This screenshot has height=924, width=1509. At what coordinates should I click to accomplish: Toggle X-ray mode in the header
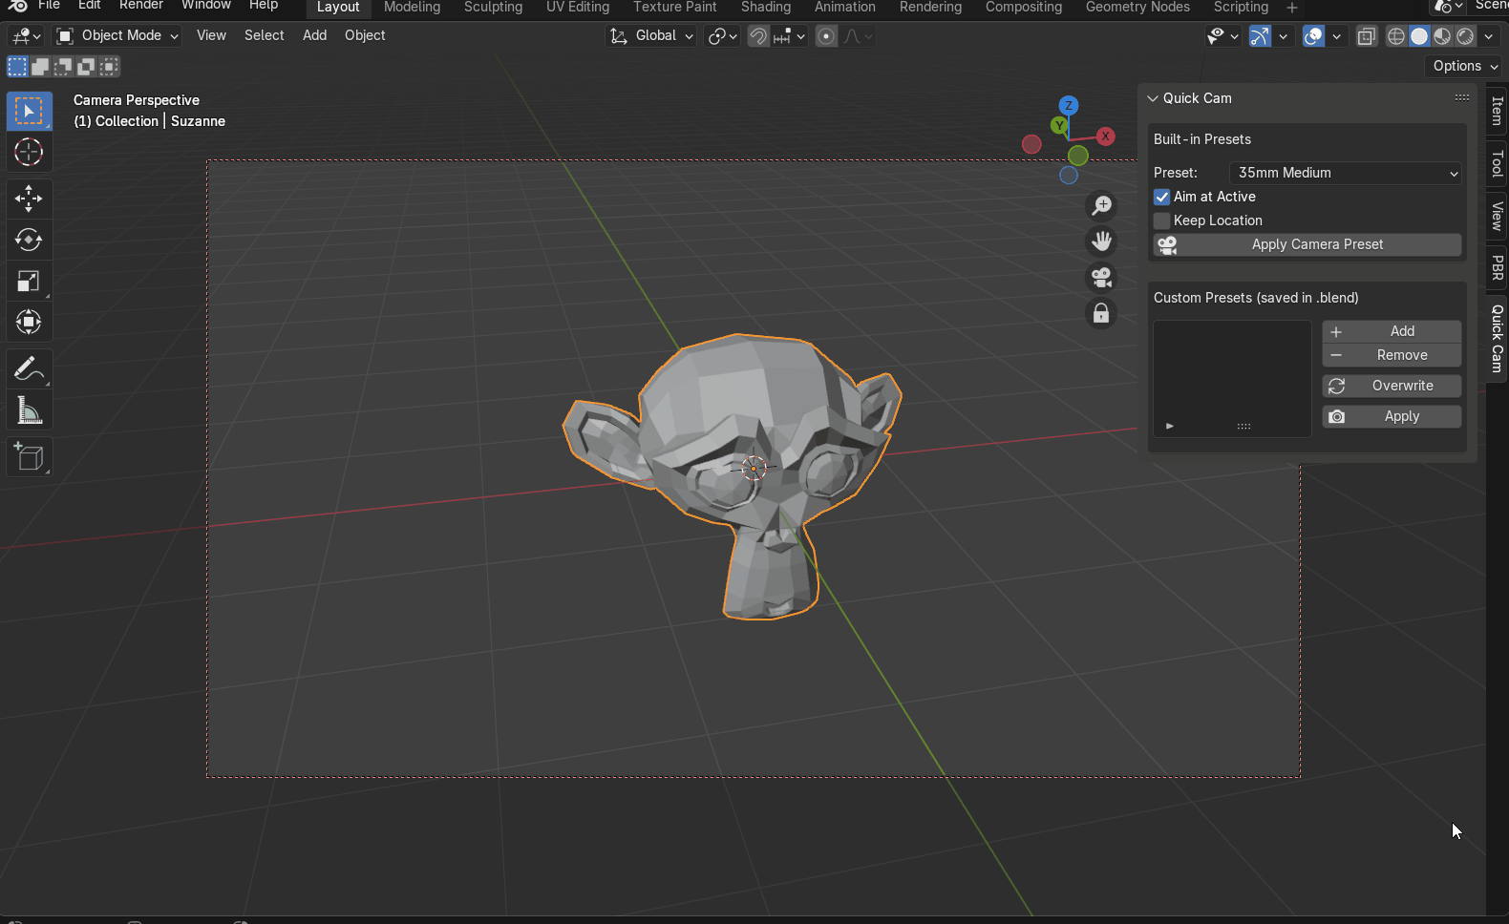(x=1367, y=36)
